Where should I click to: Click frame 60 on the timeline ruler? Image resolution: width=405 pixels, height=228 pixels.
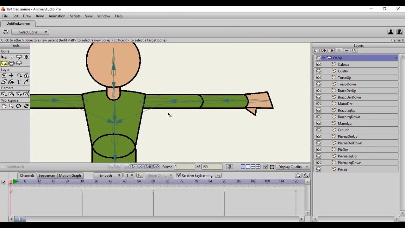click(153, 181)
